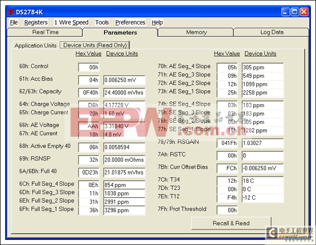Click the 60h Control hex value field

click(89, 67)
